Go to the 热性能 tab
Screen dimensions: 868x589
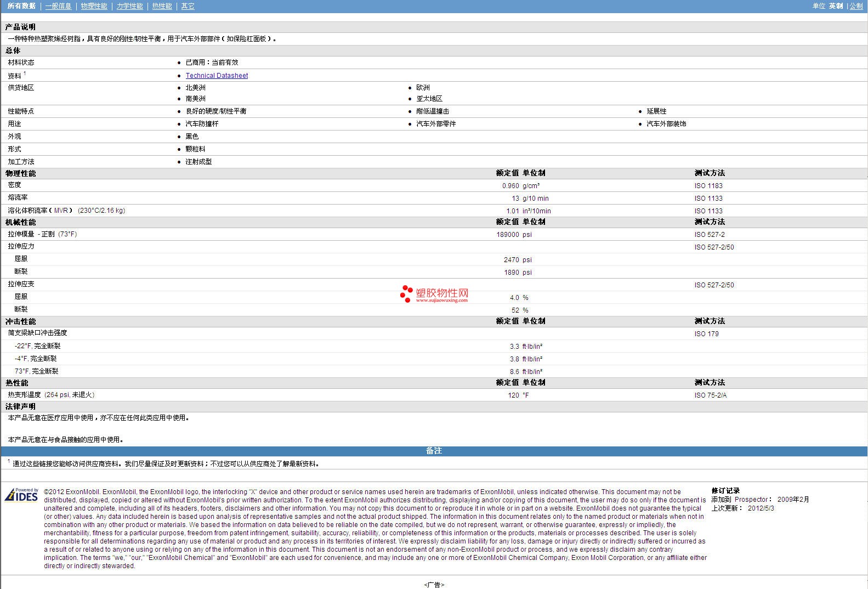pyautogui.click(x=162, y=6)
